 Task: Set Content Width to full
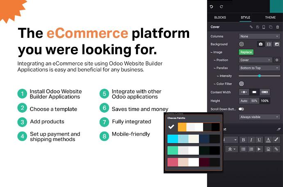click(265, 92)
